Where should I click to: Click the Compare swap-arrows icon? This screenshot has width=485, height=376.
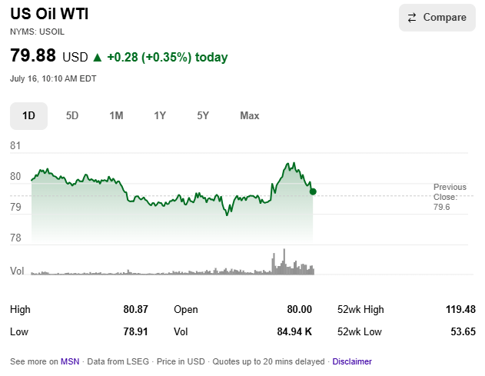click(412, 18)
